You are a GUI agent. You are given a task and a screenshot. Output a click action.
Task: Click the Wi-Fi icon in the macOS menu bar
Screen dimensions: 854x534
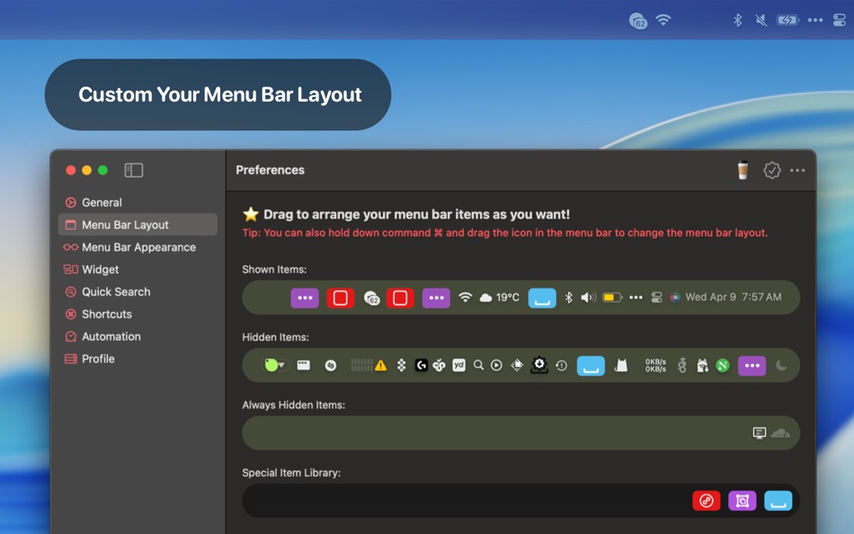[x=663, y=20]
